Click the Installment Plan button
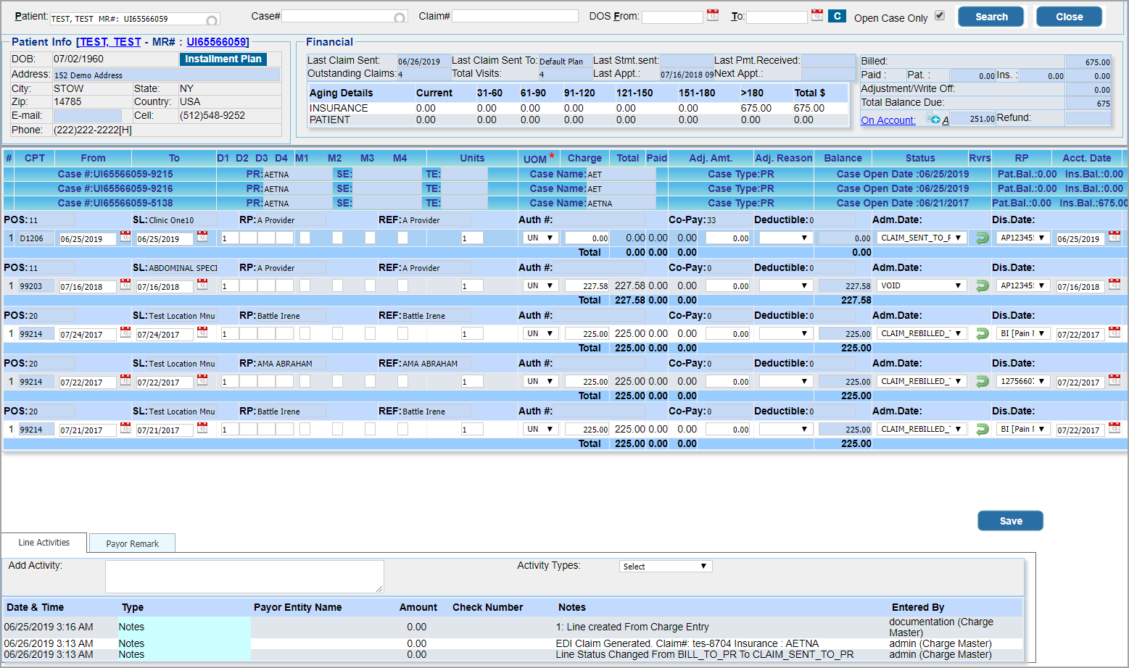The height and width of the screenshot is (668, 1129). pyautogui.click(x=223, y=59)
